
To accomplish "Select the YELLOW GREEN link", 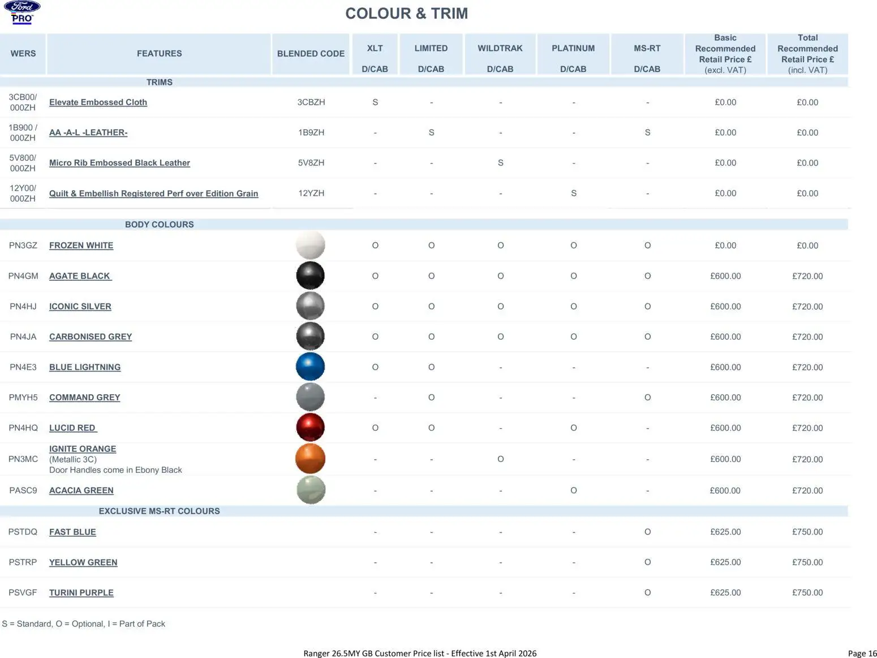I will pos(83,562).
